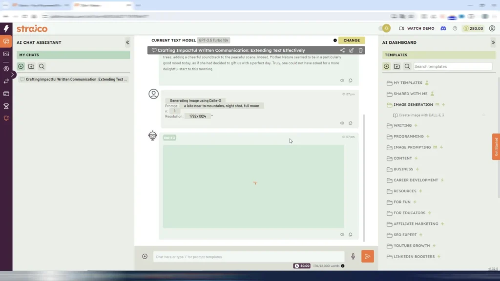Viewport: 500px width, 281px height.
Task: Delete the chat using the trash icon
Action: point(361,50)
